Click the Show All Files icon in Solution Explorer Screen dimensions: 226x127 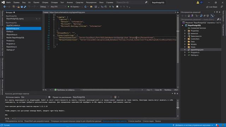point(208,16)
